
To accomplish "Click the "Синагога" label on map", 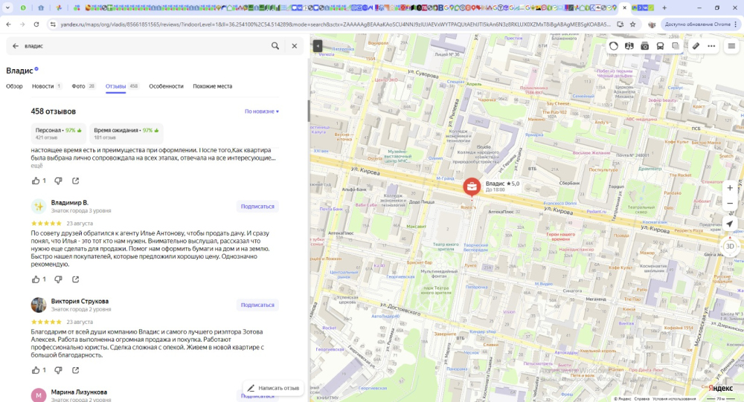I will tap(571, 291).
